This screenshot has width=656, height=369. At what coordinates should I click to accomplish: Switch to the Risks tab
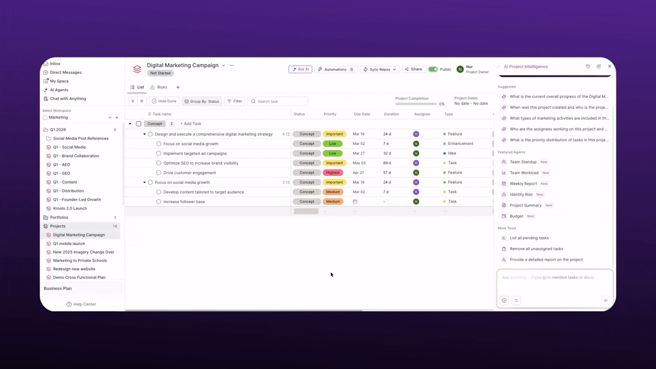click(159, 87)
